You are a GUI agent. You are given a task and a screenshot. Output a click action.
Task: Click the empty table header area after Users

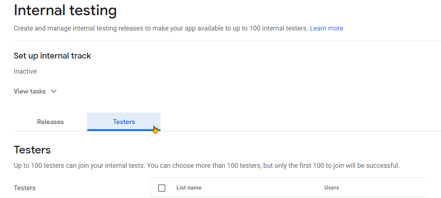tap(383, 188)
